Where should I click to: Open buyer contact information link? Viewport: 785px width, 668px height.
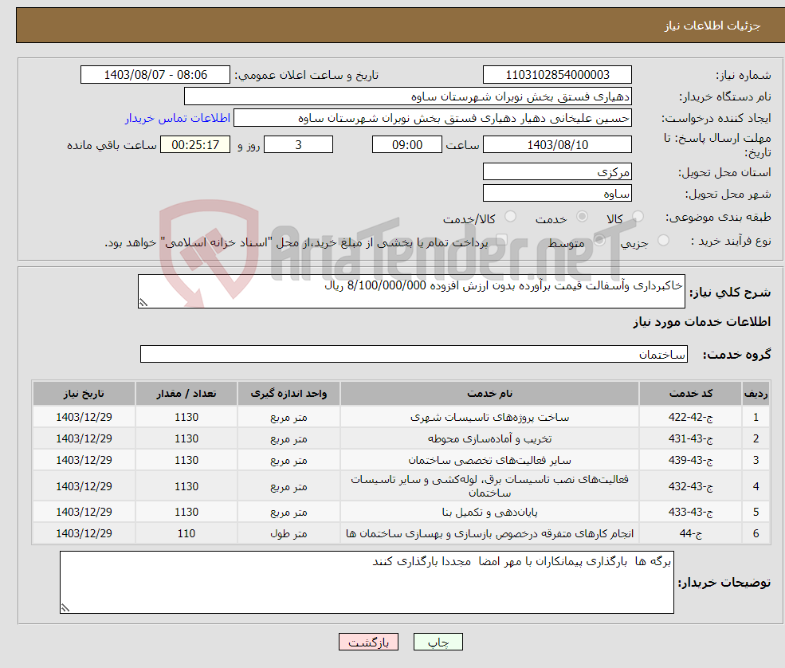click(x=177, y=118)
